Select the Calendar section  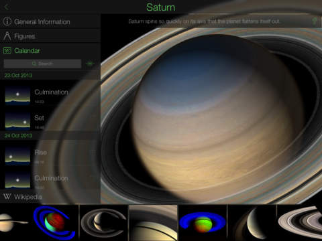click(x=50, y=51)
